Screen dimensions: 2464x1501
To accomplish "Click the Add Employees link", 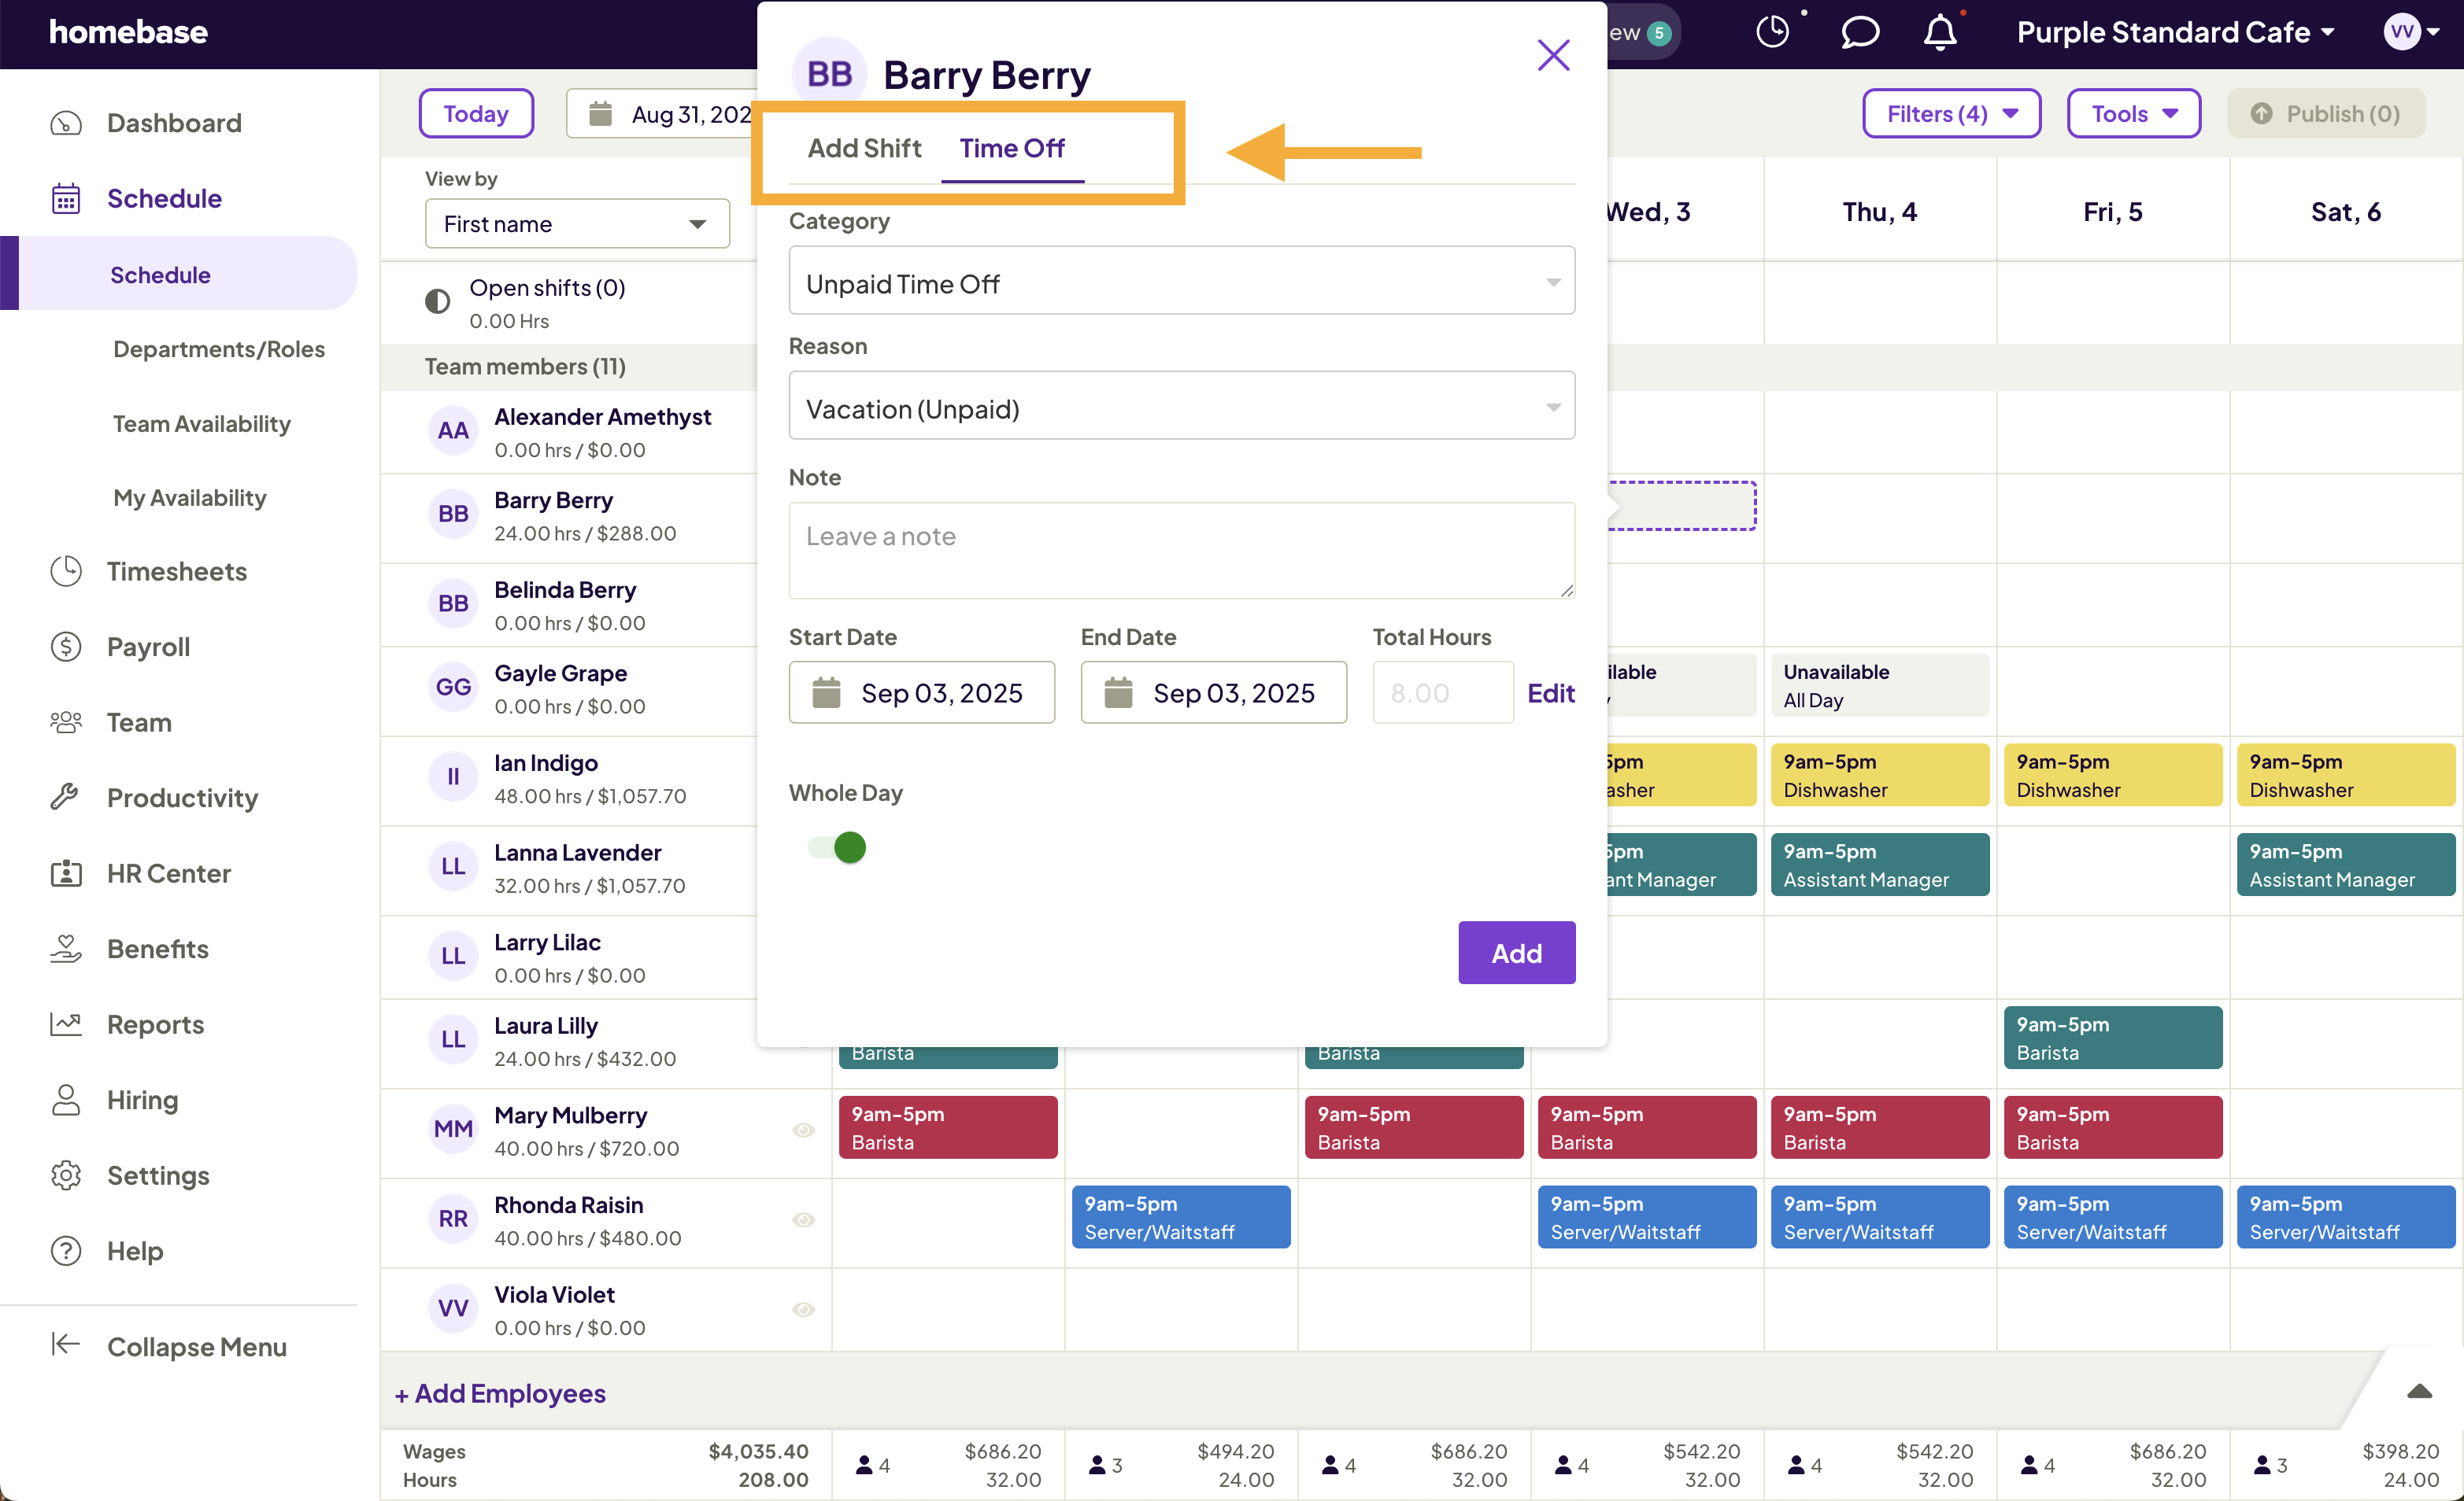I will coord(501,1392).
